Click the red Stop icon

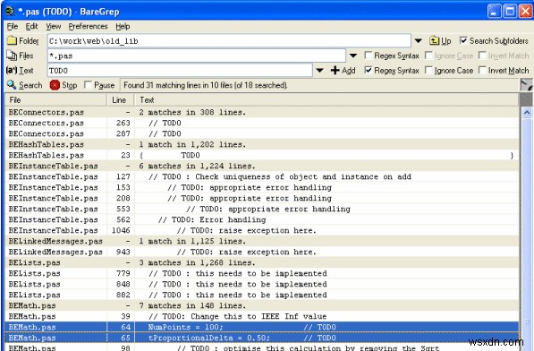point(55,85)
